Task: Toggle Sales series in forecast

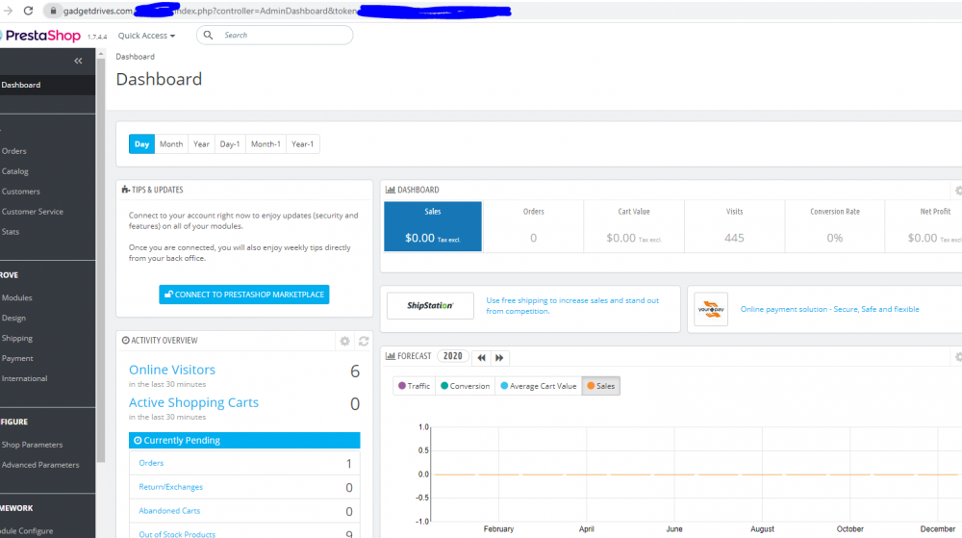Action: tap(600, 386)
